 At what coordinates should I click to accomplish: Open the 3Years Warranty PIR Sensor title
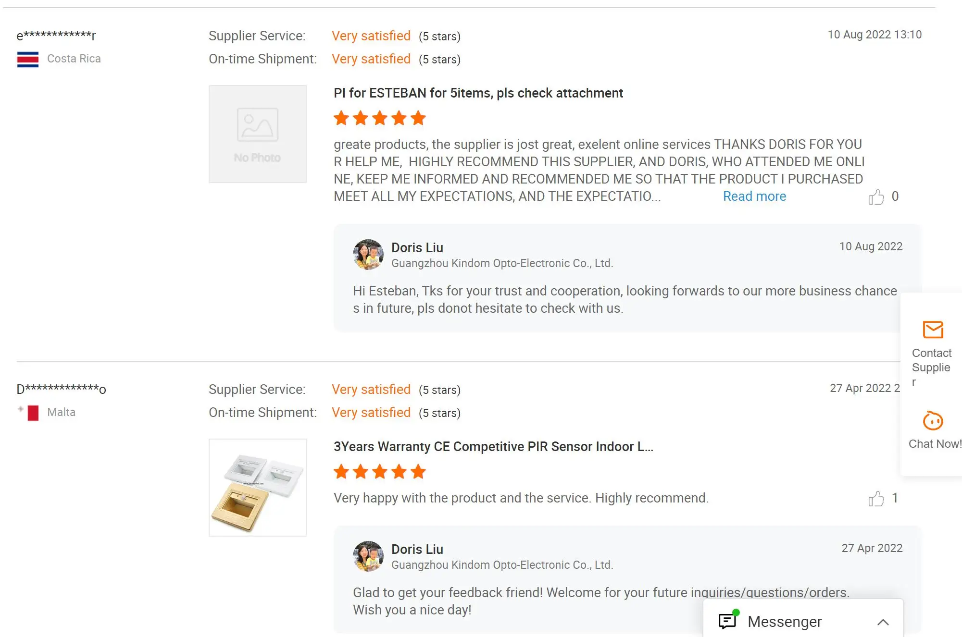[x=493, y=447]
